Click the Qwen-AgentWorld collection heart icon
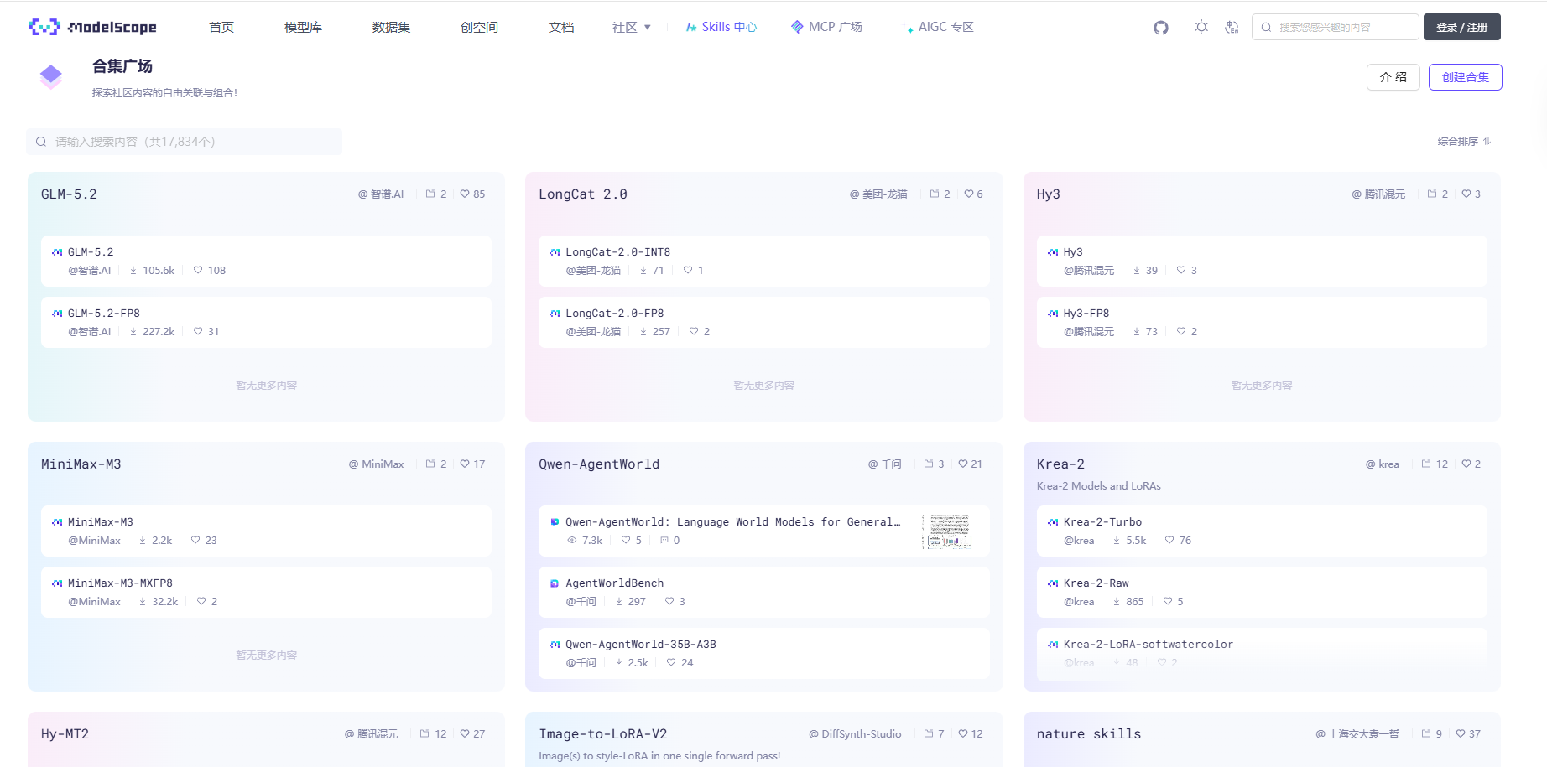The width and height of the screenshot is (1547, 767). coord(963,464)
